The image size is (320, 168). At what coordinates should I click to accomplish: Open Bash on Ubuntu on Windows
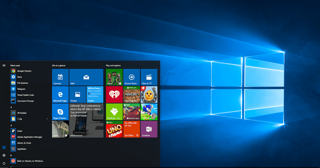click(29, 161)
